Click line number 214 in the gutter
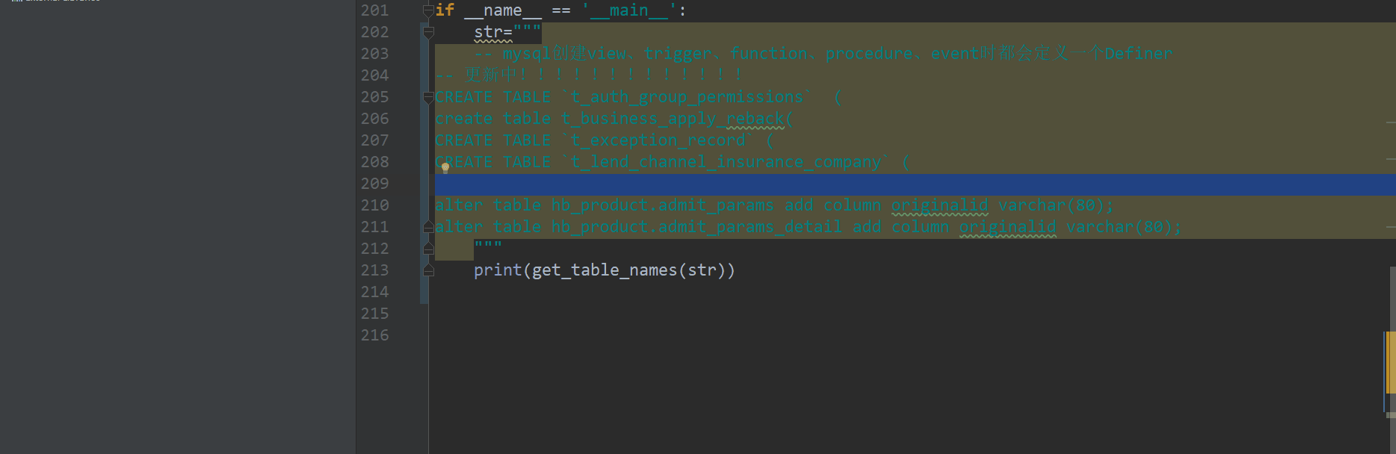Image resolution: width=1396 pixels, height=454 pixels. coord(374,292)
